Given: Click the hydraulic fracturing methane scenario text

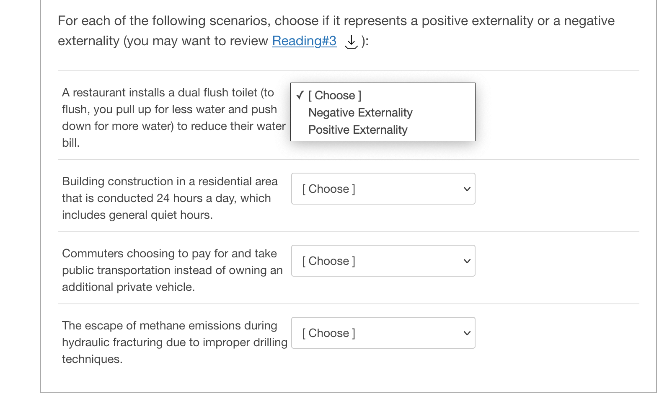Looking at the screenshot, I should click(174, 342).
